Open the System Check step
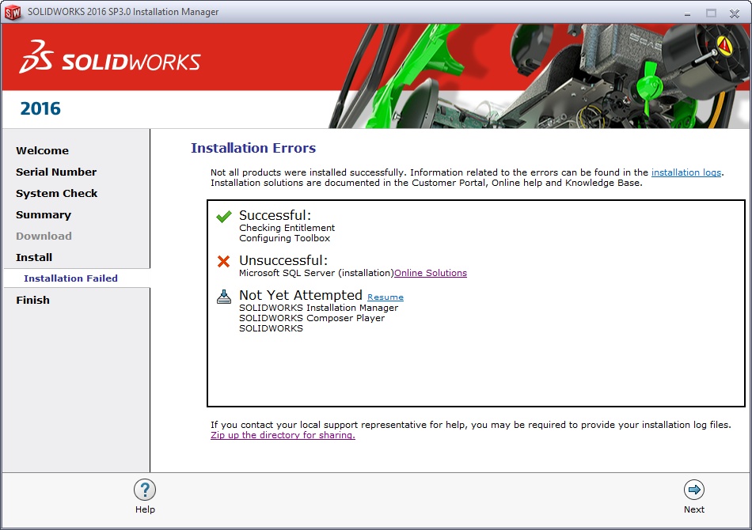 [56, 194]
